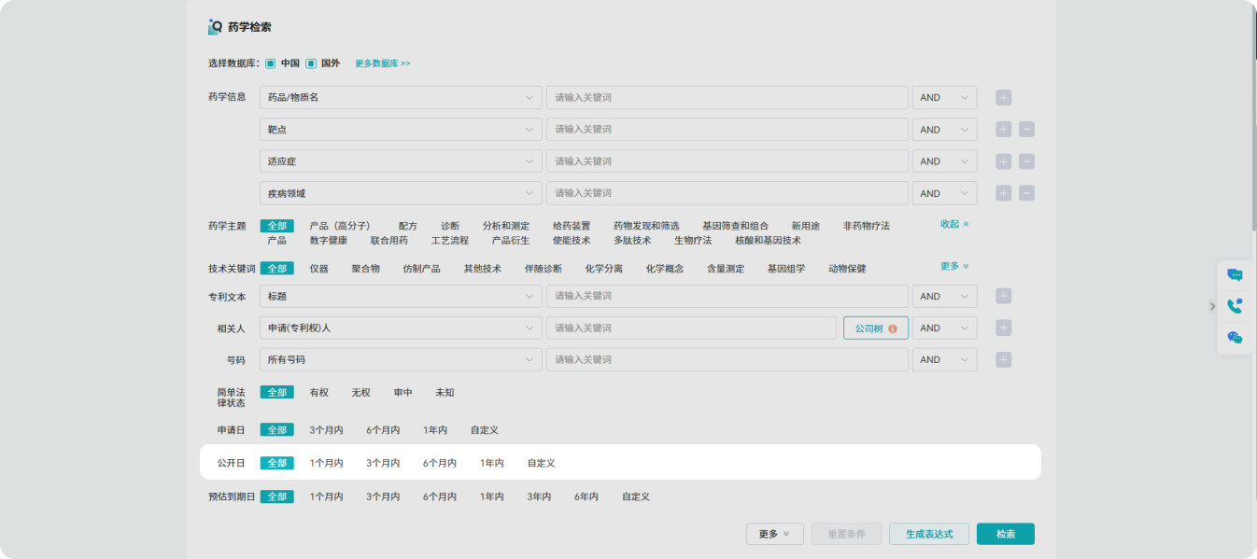Select 未知 legal status
This screenshot has width=1257, height=559.
pyautogui.click(x=445, y=393)
